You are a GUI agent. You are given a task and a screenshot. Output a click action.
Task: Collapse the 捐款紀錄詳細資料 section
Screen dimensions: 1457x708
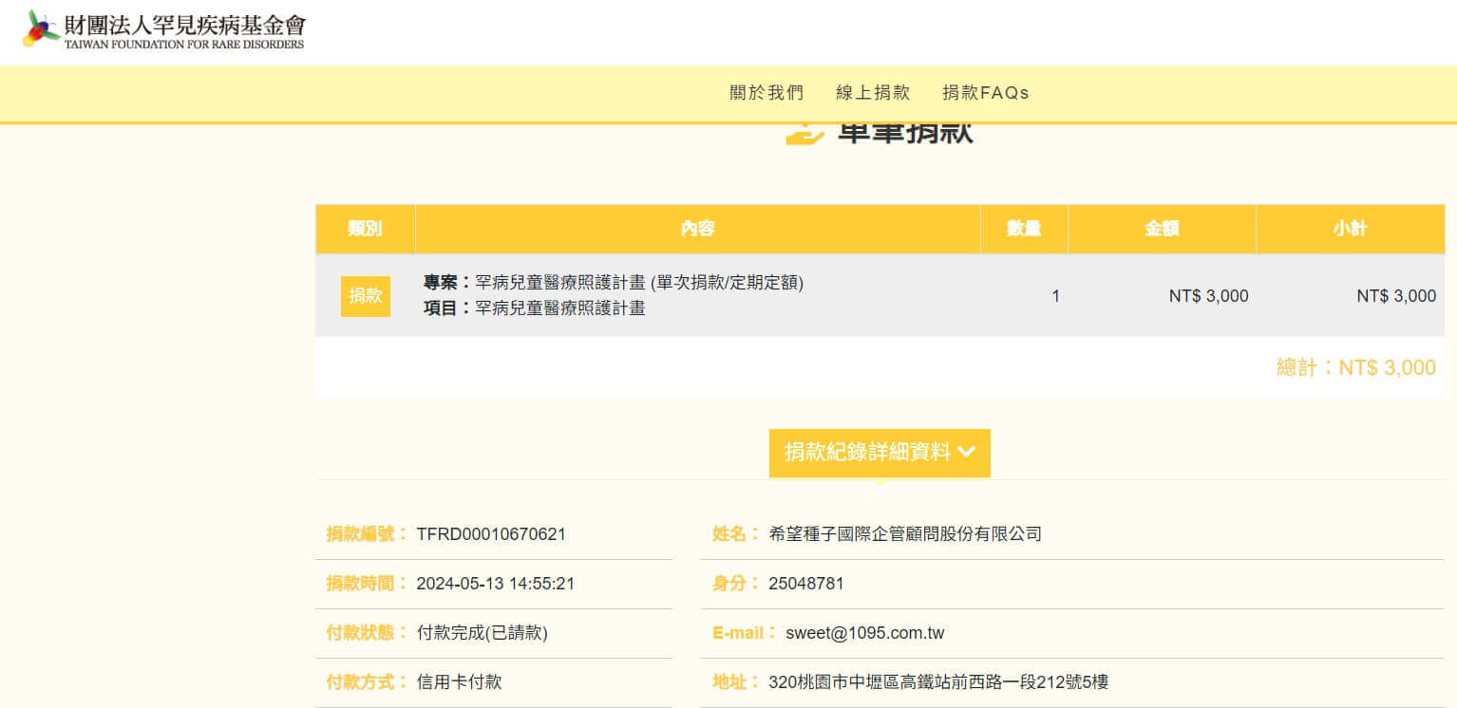[x=867, y=453]
